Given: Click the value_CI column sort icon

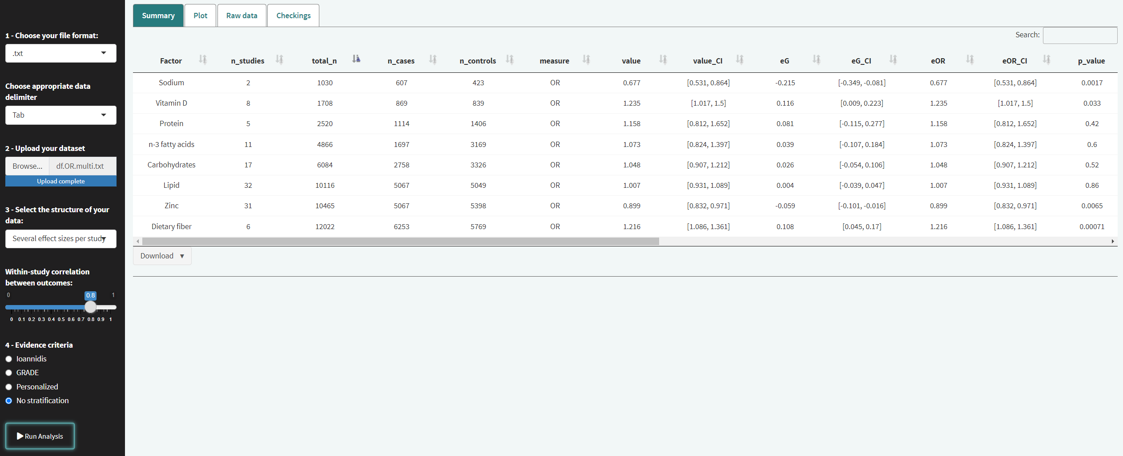Looking at the screenshot, I should click(x=740, y=59).
